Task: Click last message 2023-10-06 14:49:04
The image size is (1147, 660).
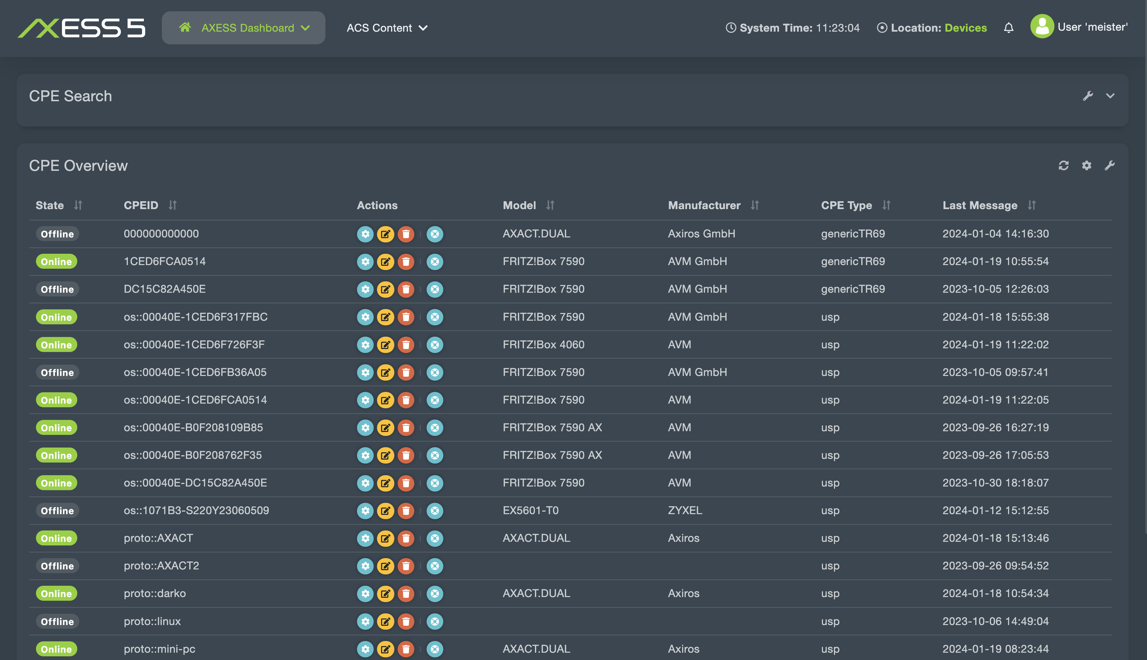Action: [995, 621]
